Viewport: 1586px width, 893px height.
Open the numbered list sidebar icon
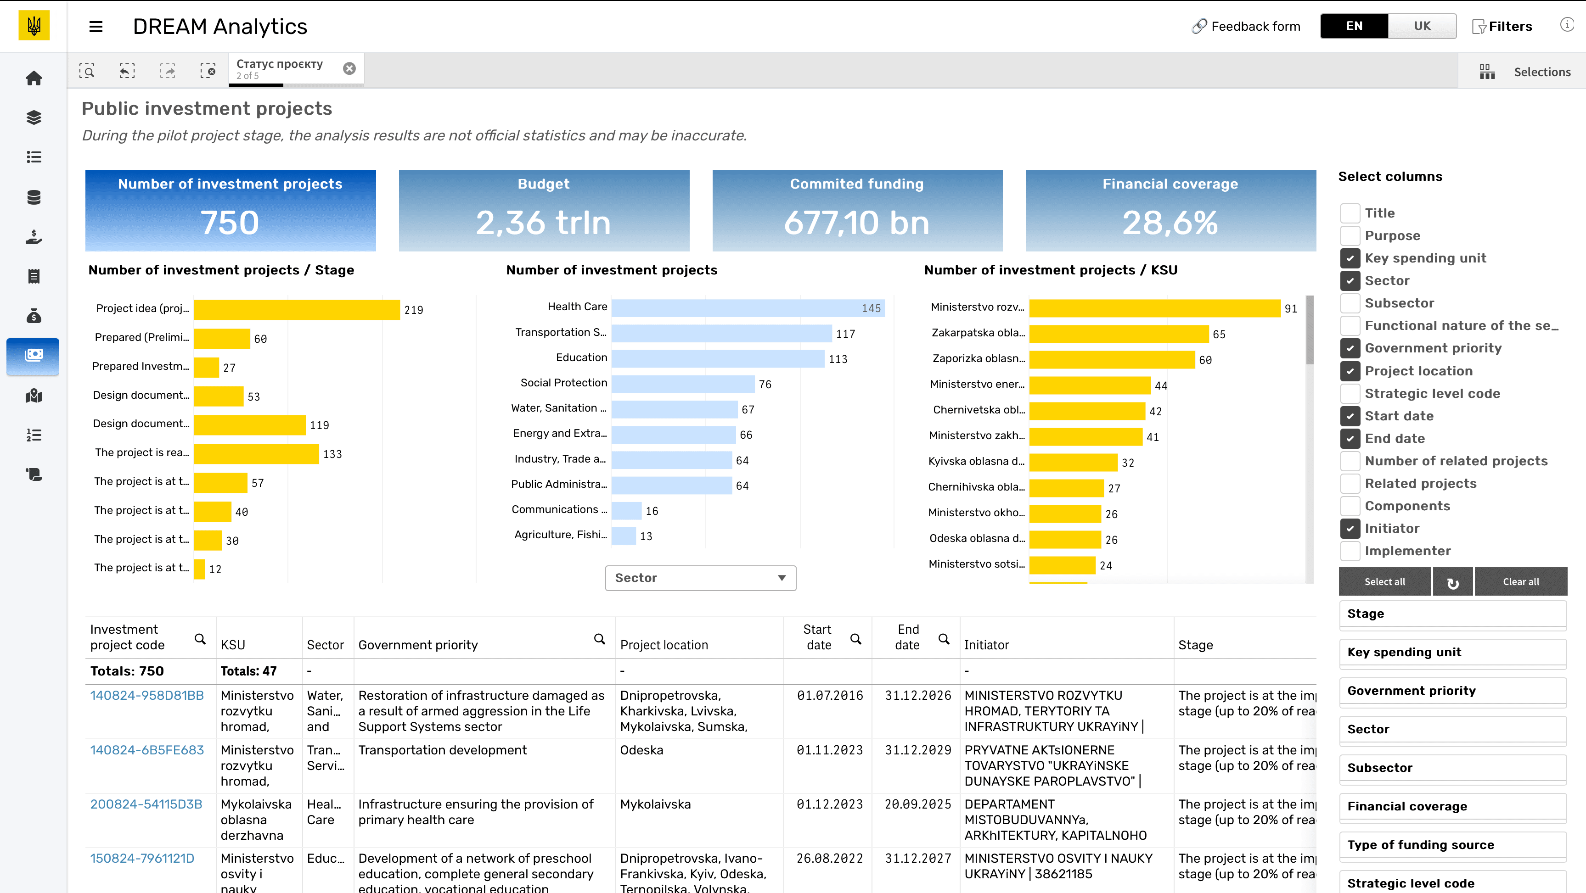(x=34, y=435)
